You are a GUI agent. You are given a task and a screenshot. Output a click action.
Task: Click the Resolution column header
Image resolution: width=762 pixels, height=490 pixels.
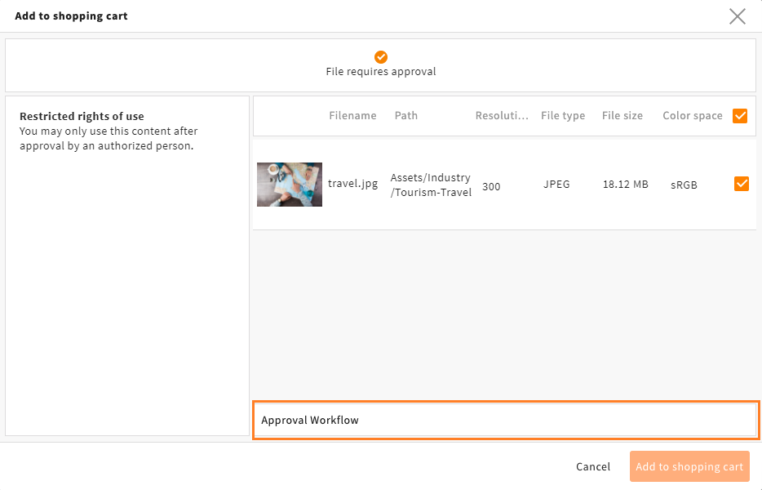point(502,116)
